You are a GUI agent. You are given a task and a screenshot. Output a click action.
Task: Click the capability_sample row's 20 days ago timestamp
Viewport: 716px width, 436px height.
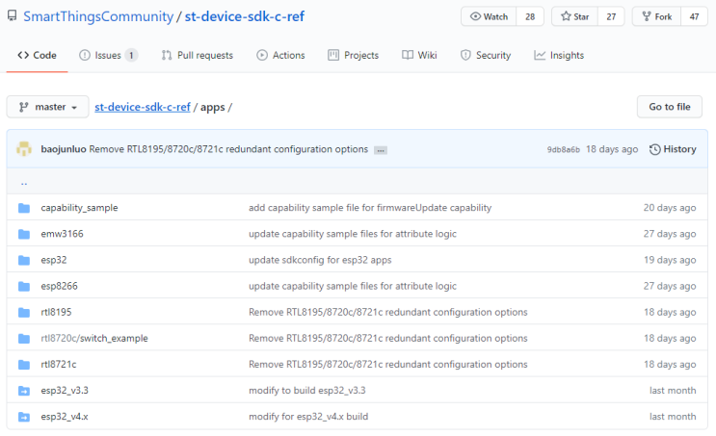click(670, 208)
